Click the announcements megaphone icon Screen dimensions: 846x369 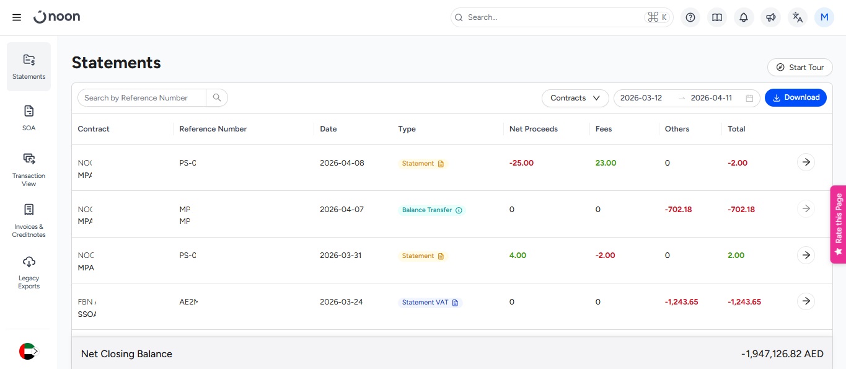(x=770, y=17)
